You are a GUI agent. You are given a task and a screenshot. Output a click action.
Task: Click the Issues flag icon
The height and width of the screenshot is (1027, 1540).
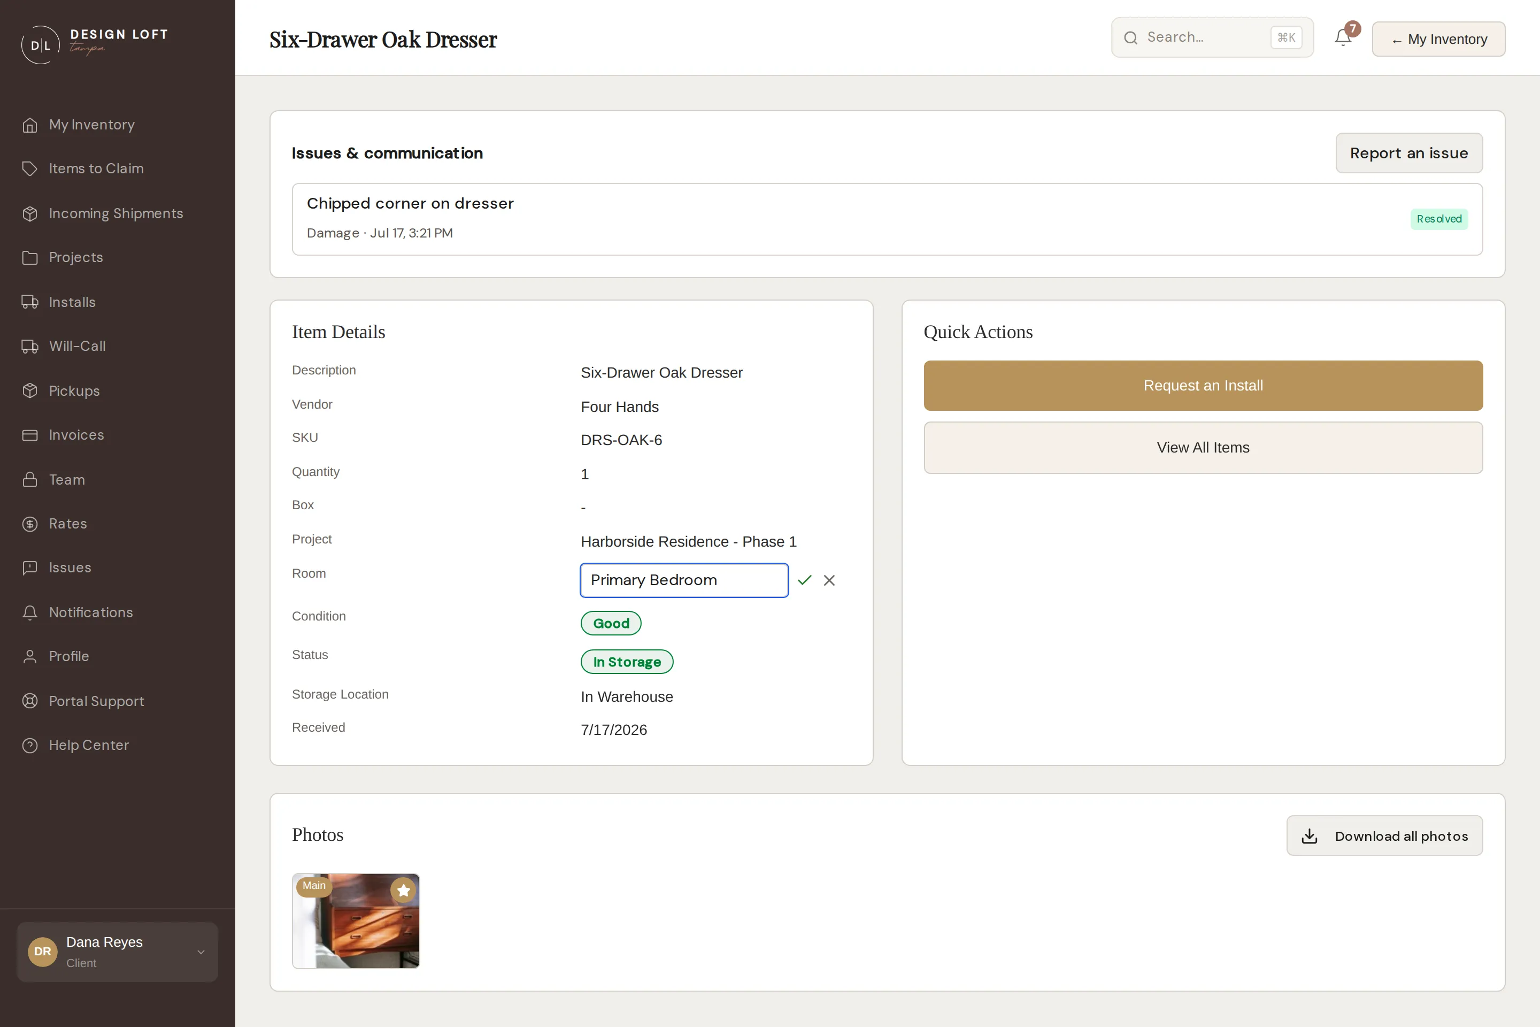pyautogui.click(x=29, y=568)
